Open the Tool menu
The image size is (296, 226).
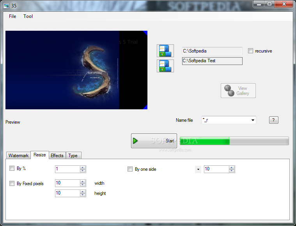pos(28,16)
